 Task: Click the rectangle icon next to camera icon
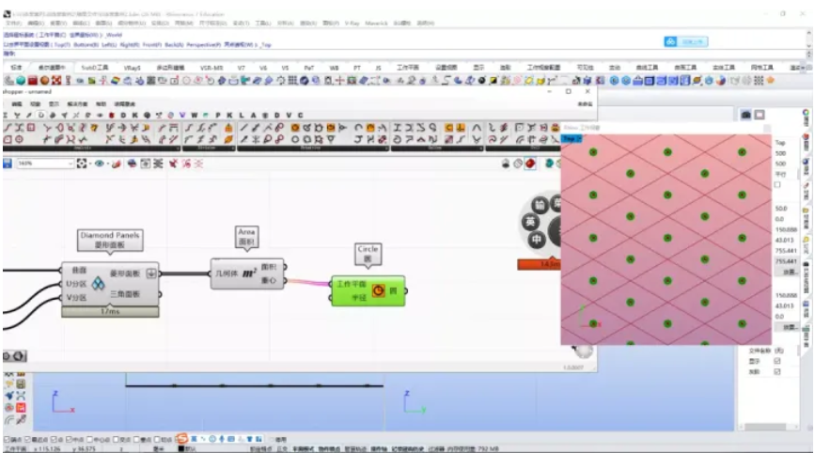click(759, 115)
